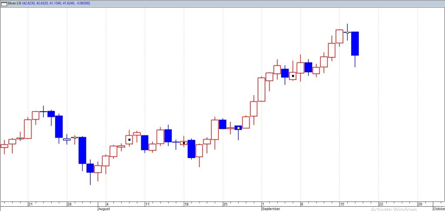Click the date label 4 under August
Screen dimensions: 445x211
[107, 204]
